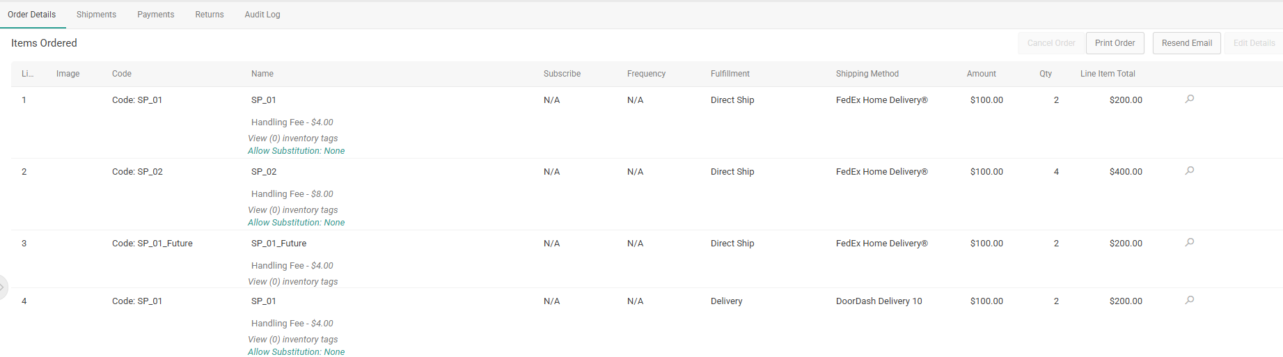Click Allow Substitution link for line 4
The height and width of the screenshot is (357, 1283).
pos(297,351)
